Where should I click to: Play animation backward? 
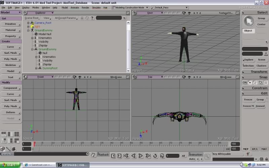[133, 156]
